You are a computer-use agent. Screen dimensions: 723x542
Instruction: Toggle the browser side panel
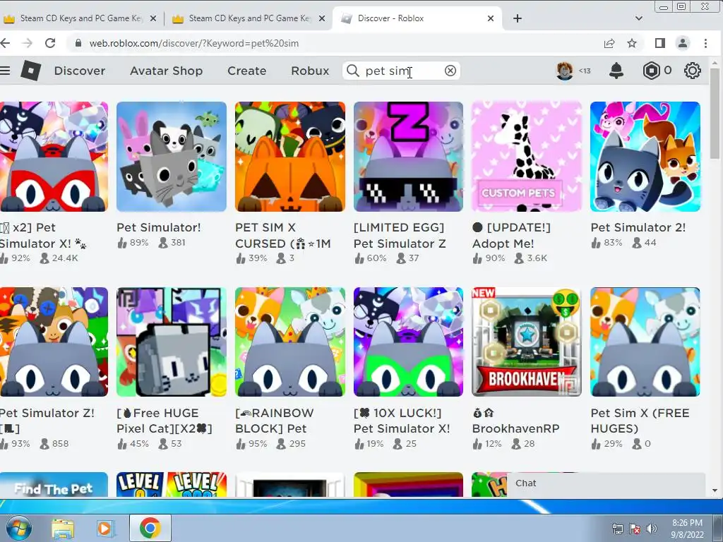tap(660, 43)
